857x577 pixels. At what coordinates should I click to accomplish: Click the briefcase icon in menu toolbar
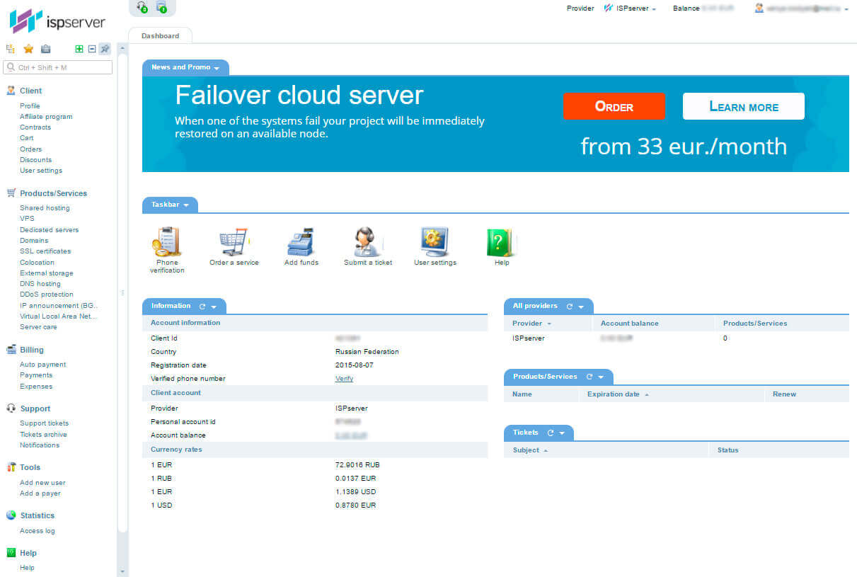click(46, 49)
